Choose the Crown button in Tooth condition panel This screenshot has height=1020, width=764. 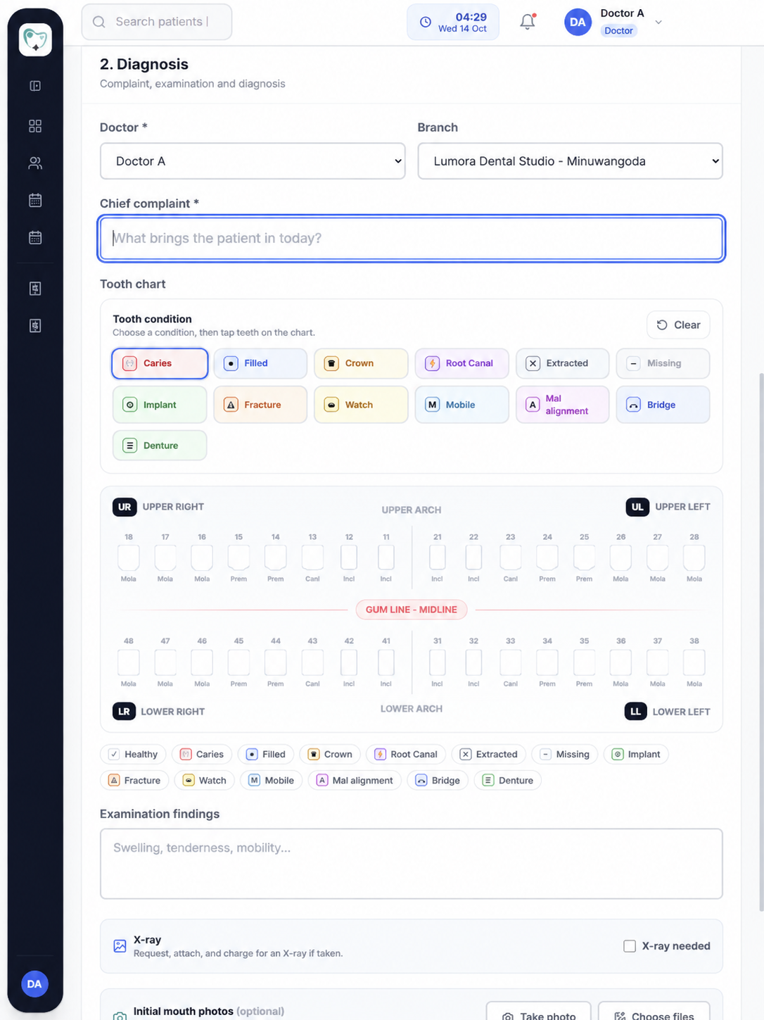[x=361, y=363]
